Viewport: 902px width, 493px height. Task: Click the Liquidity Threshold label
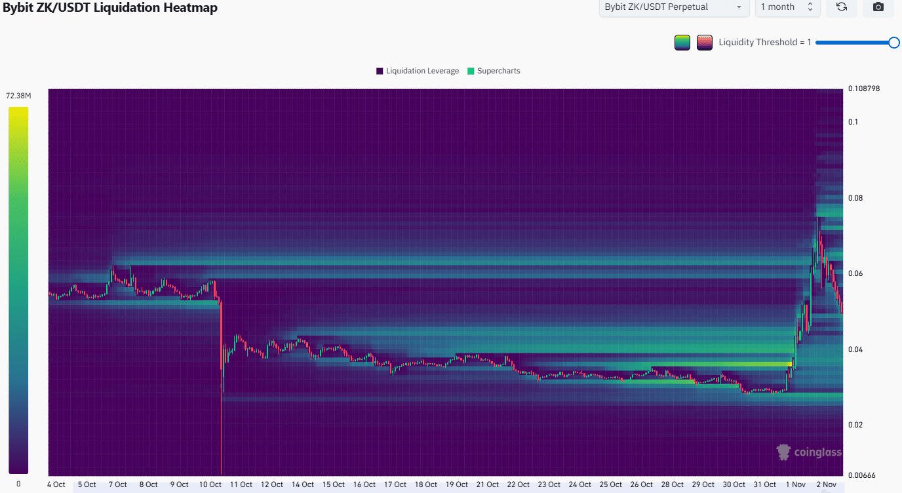[x=765, y=41]
